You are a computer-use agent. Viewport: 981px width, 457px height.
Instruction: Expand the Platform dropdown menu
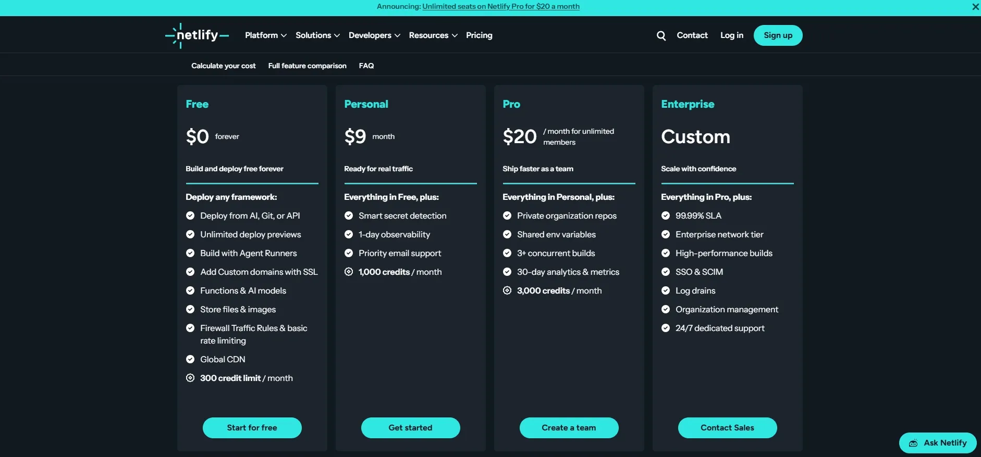click(266, 35)
